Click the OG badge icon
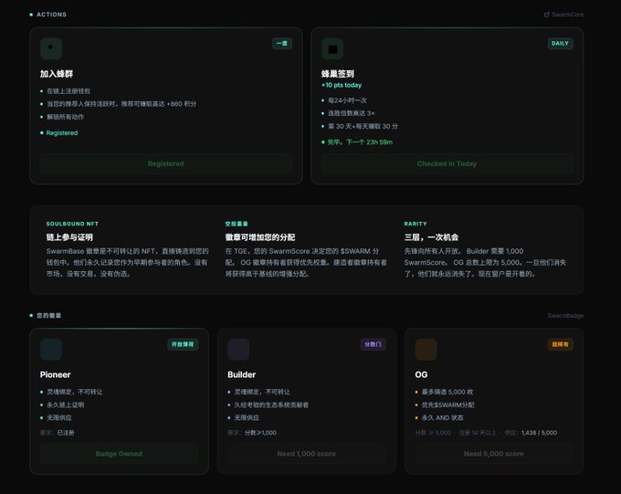The height and width of the screenshot is (494, 621). pyautogui.click(x=426, y=350)
